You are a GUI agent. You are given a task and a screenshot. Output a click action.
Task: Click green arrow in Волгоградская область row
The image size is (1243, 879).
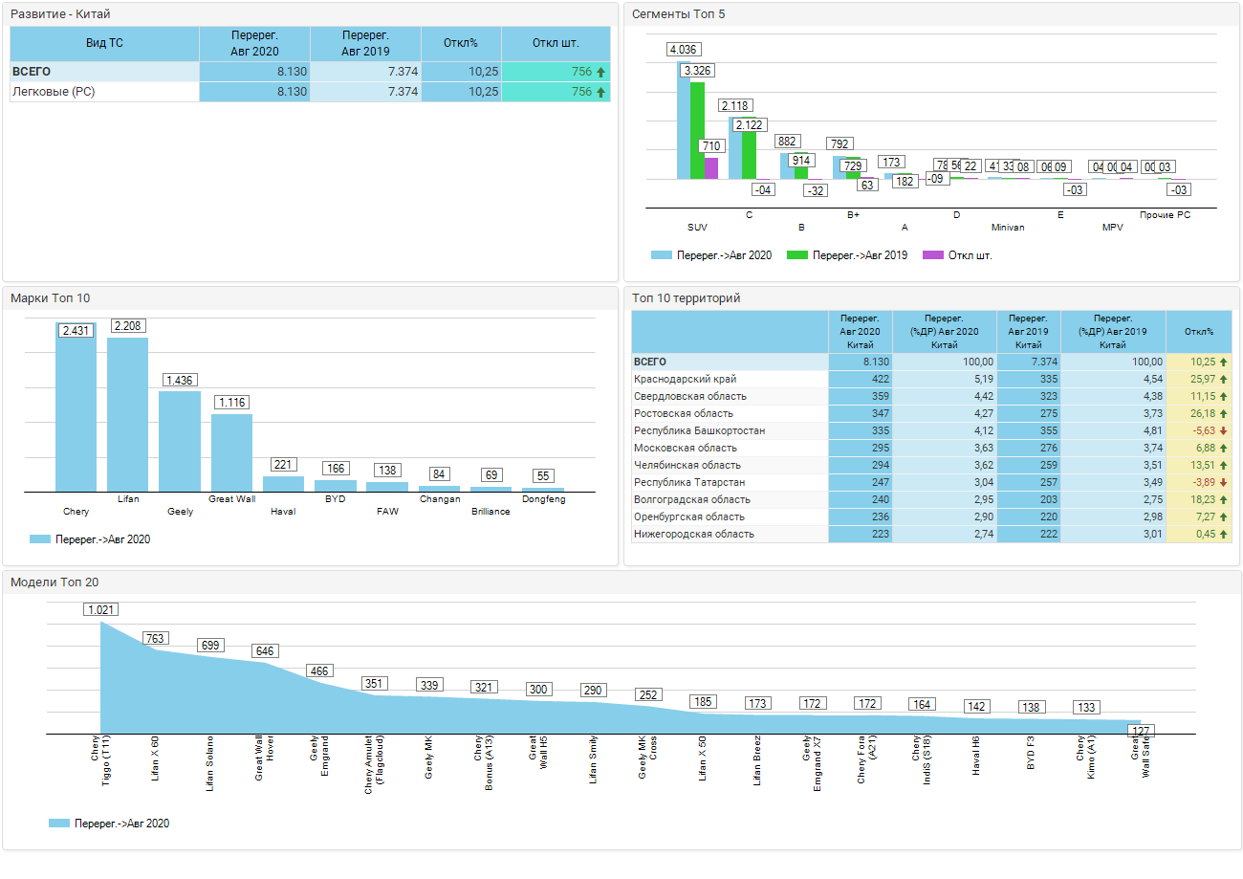click(1224, 500)
